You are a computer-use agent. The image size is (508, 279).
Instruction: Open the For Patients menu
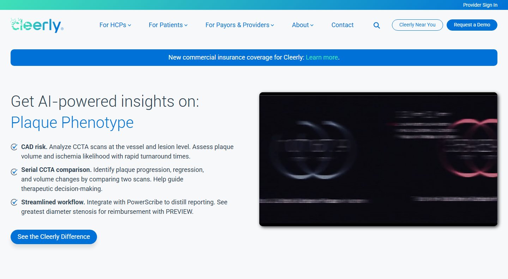[166, 25]
